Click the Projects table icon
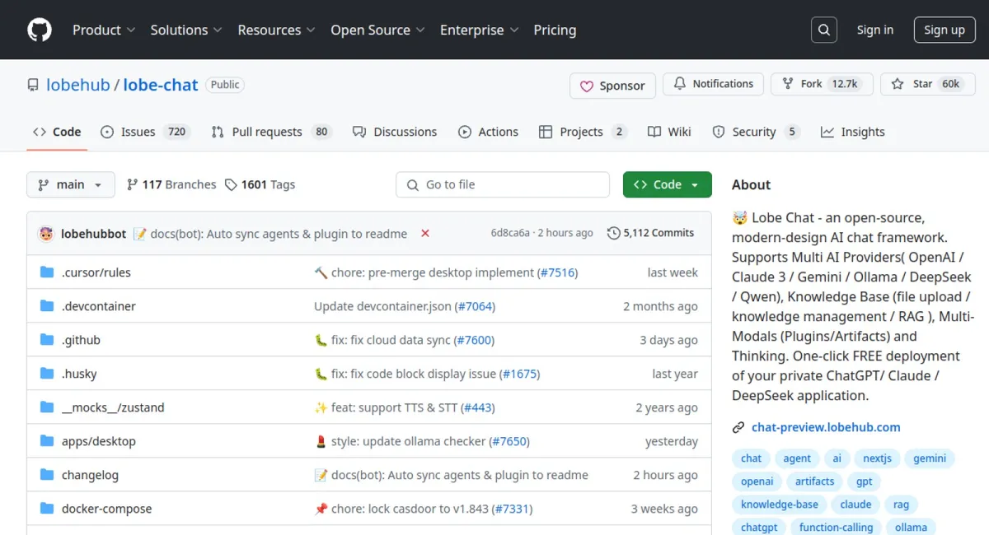The width and height of the screenshot is (989, 535). pyautogui.click(x=546, y=132)
